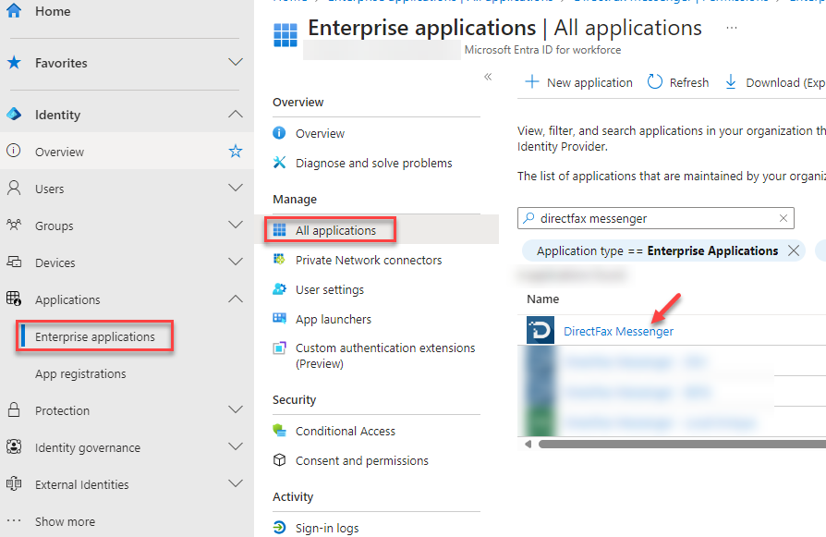Select Enterprise applications in sidebar
Image resolution: width=826 pixels, height=537 pixels.
click(x=95, y=336)
